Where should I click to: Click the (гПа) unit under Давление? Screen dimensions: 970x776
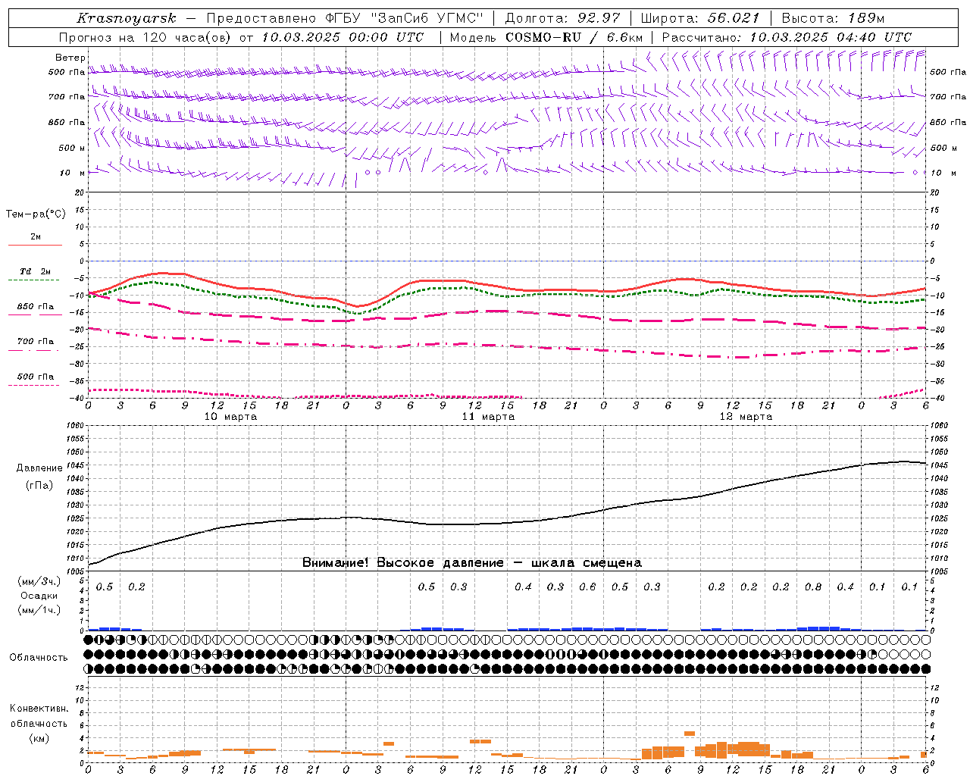click(x=39, y=486)
